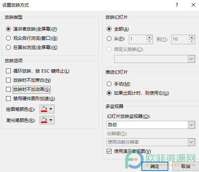
Task: Open 绘图笔颜色 color dropdown arrow
Action: (x=51, y=109)
